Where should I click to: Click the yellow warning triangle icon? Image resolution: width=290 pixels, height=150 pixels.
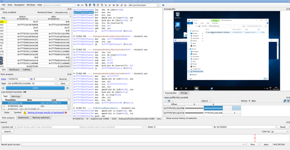coord(25,112)
